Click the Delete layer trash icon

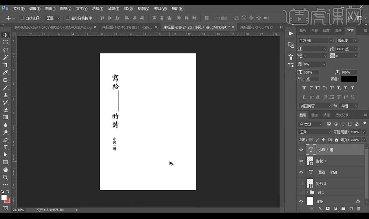(359, 209)
